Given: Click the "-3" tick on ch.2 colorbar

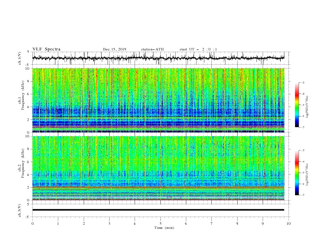Looking at the screenshot, I should pos(302,151).
